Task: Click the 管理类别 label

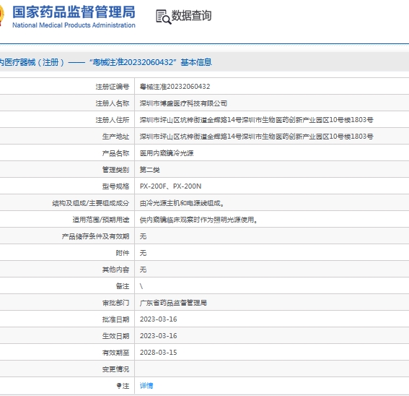Action: point(115,170)
